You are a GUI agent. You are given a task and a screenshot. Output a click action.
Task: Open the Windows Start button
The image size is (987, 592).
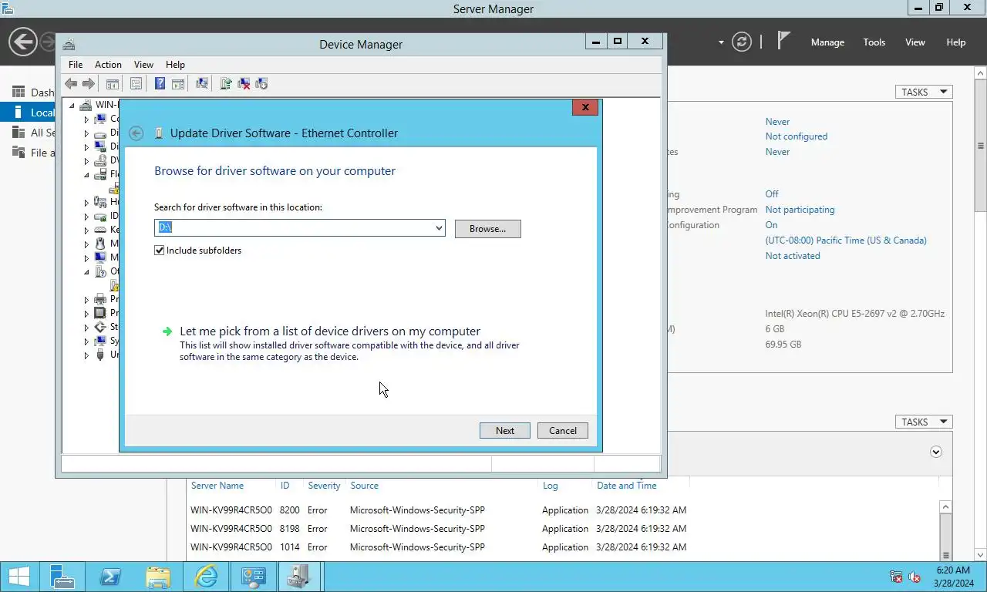tap(19, 577)
